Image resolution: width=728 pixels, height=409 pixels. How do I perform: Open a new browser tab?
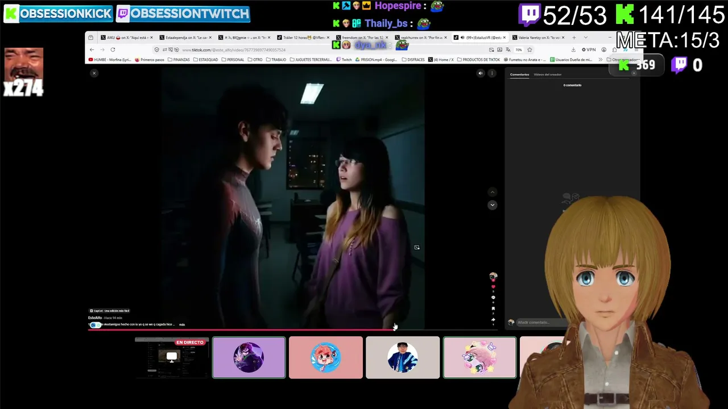(574, 37)
